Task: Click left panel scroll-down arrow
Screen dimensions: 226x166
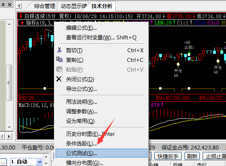Action: click(9, 127)
